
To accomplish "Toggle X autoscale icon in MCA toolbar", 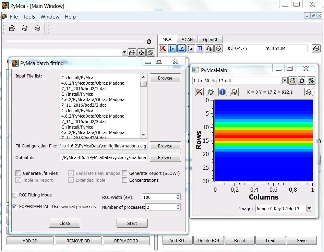I will (x=181, y=49).
